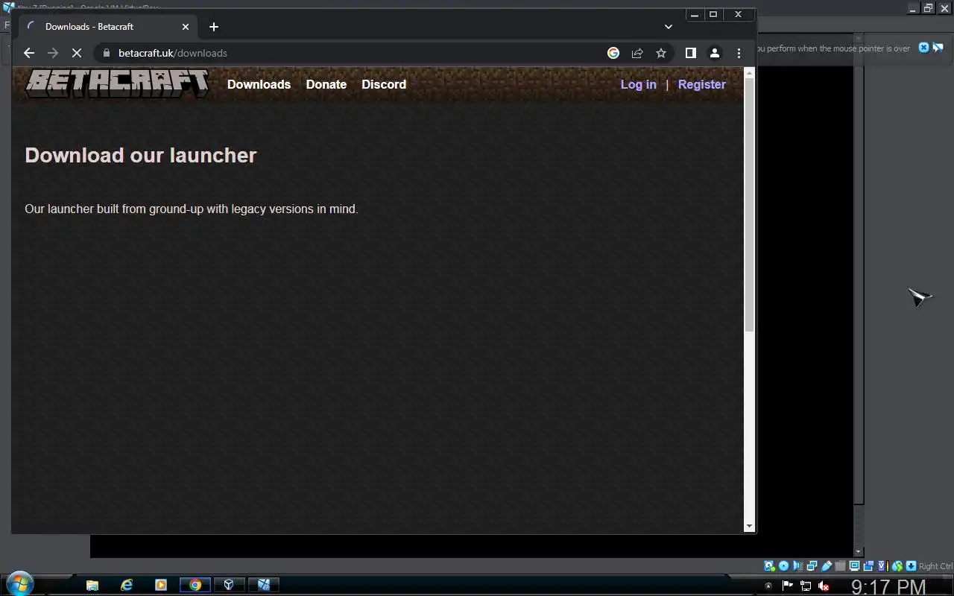Open the Google icon in the address bar
Screen dimensions: 954x596
[613, 53]
